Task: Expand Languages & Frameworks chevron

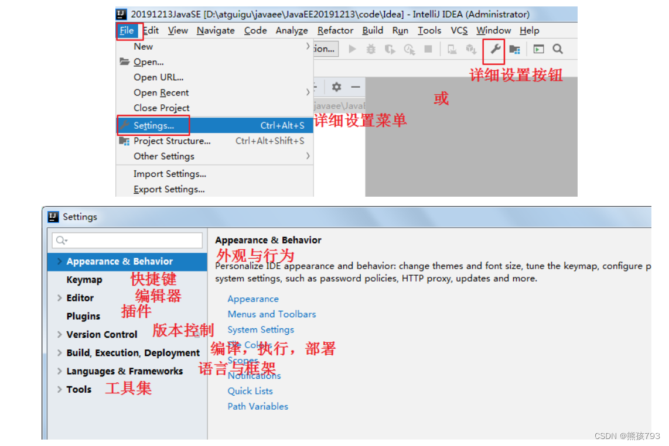Action: [59, 371]
